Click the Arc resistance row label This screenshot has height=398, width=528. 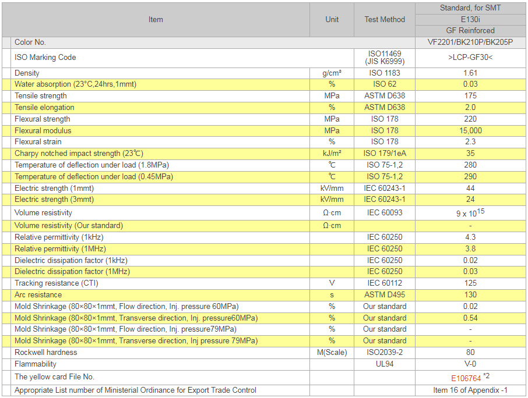[x=39, y=295]
